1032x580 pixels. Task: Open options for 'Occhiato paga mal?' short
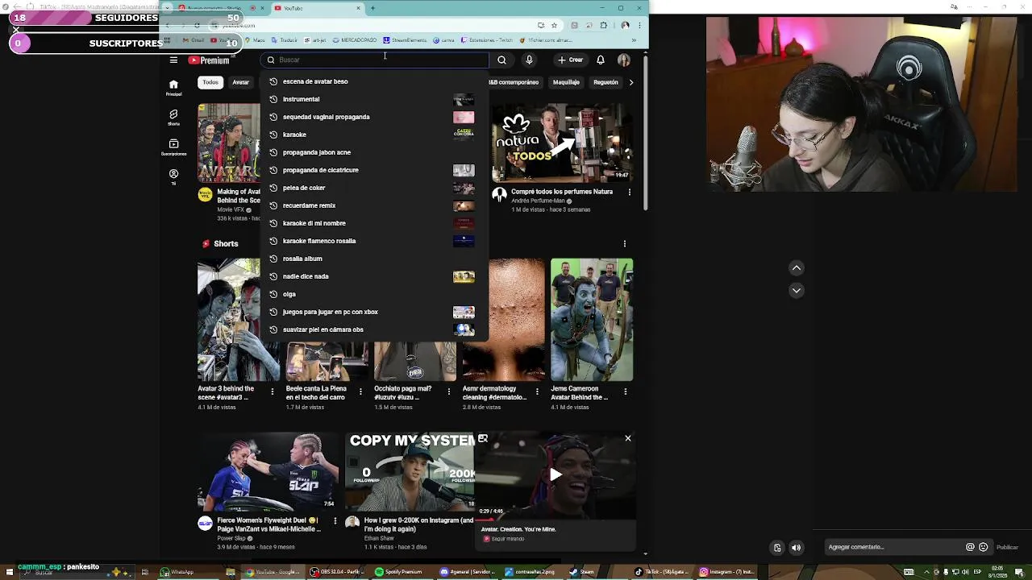click(449, 391)
